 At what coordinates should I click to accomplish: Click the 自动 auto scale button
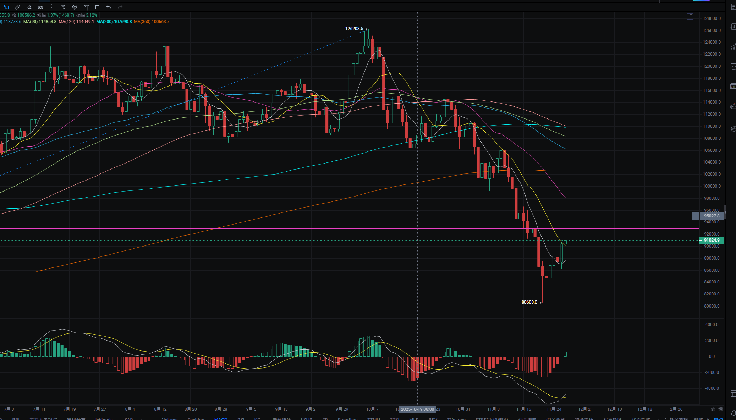718,419
